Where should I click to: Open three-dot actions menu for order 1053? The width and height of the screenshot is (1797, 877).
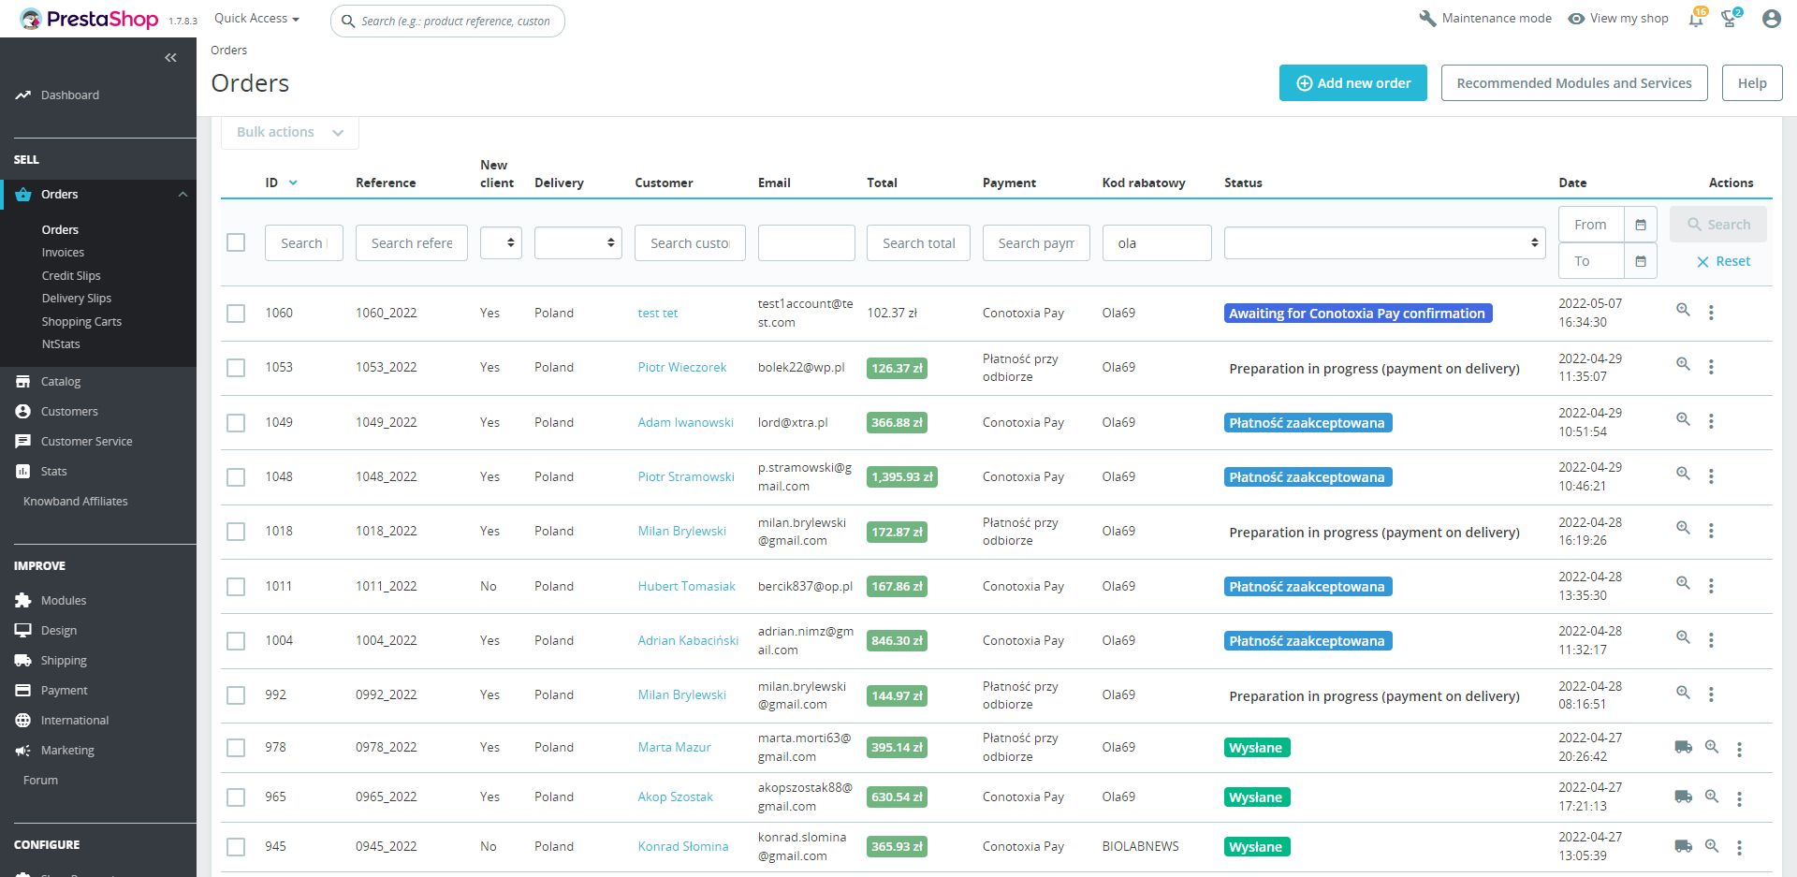[1711, 367]
